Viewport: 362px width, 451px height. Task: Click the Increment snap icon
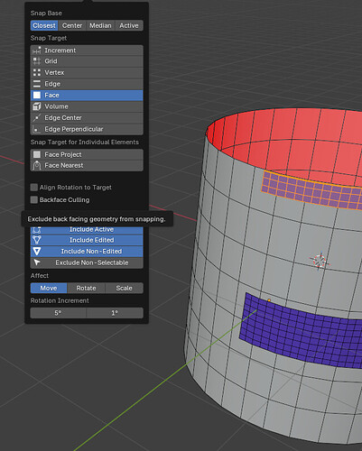tap(37, 51)
